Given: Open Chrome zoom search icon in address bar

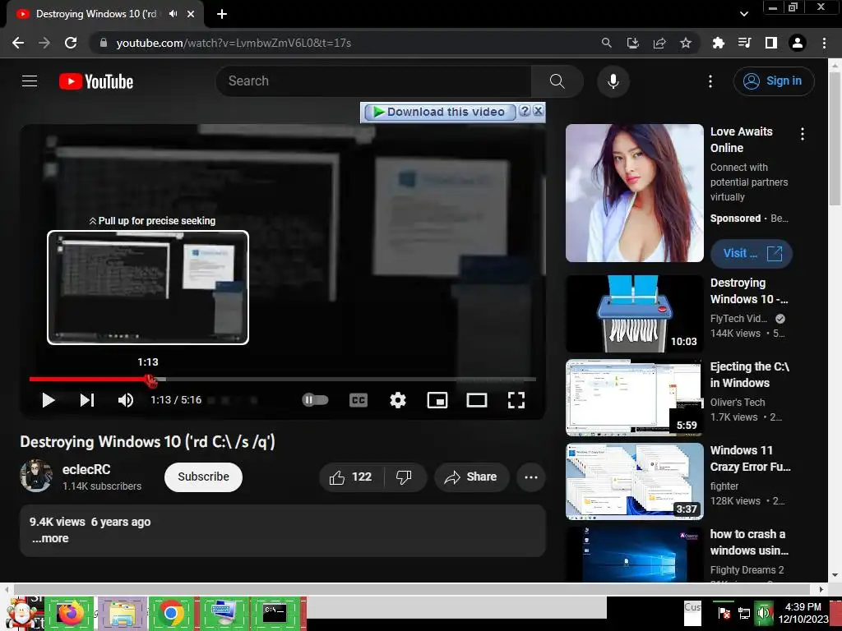Looking at the screenshot, I should tap(606, 43).
